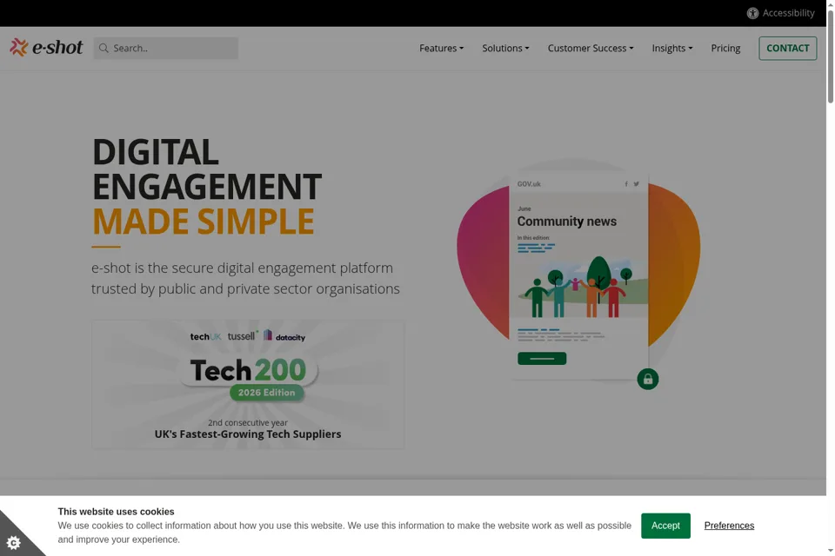Click the datacity logo
The height and width of the screenshot is (556, 835).
(x=284, y=335)
